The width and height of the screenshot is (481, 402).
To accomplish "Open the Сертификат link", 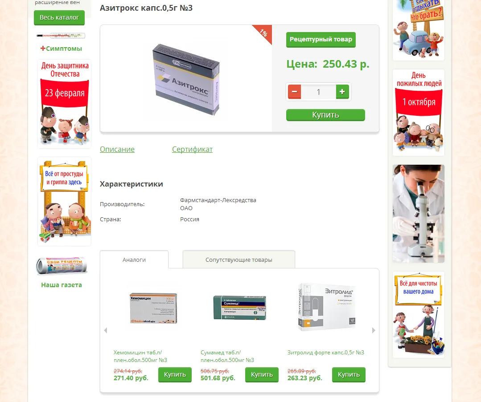I will tap(192, 149).
